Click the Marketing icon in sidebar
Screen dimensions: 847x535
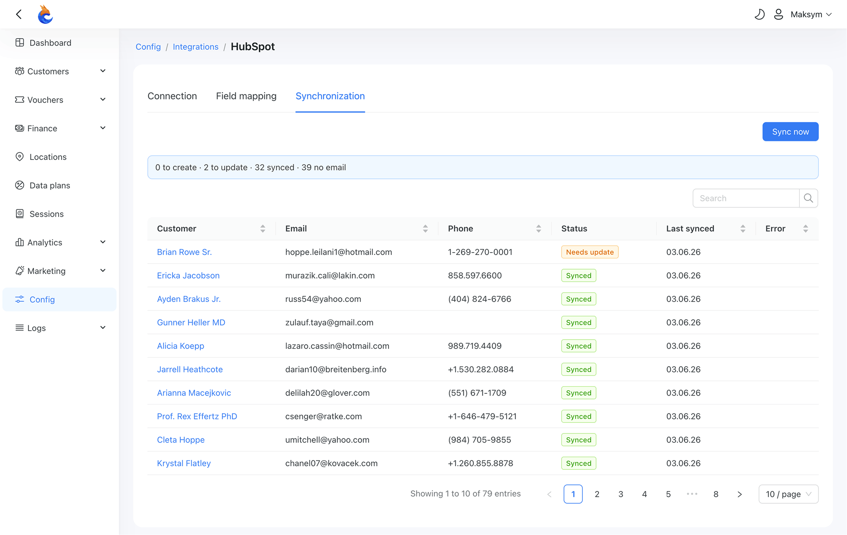19,271
